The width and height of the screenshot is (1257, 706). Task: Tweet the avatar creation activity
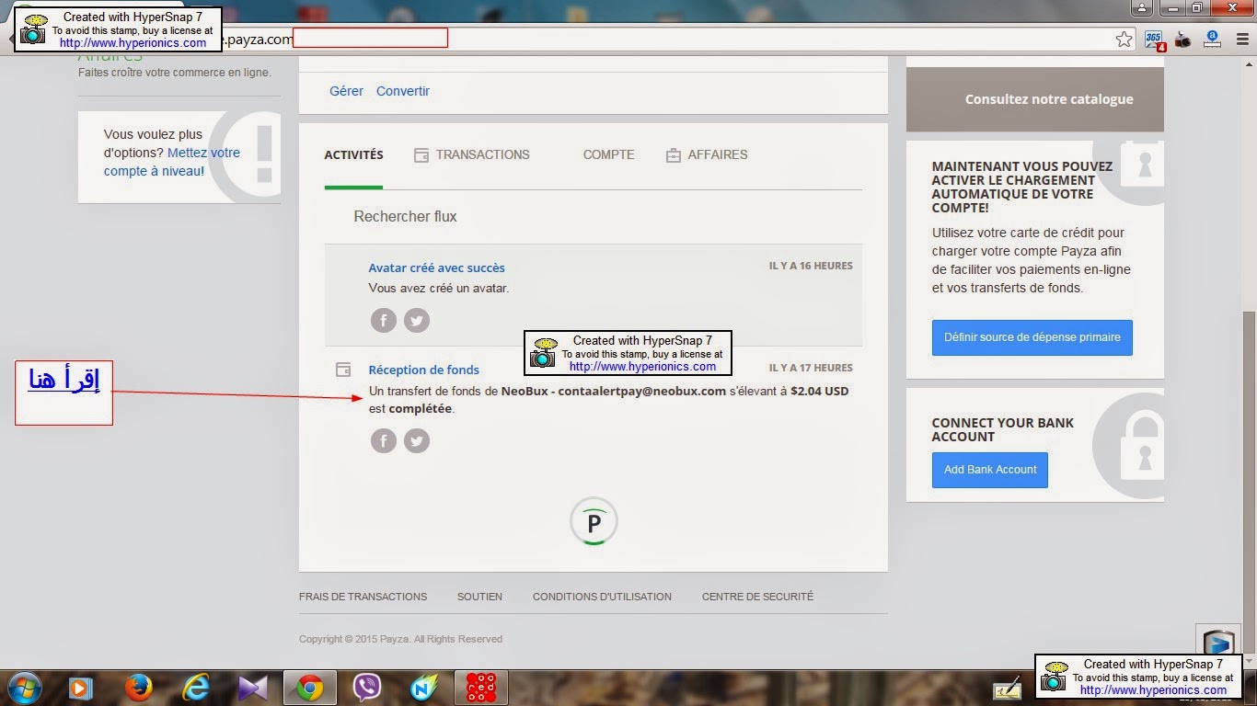point(417,320)
